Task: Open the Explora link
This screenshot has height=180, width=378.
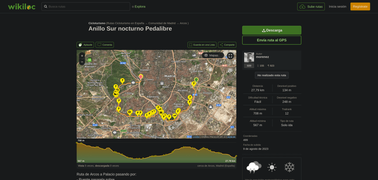Action: [140, 7]
